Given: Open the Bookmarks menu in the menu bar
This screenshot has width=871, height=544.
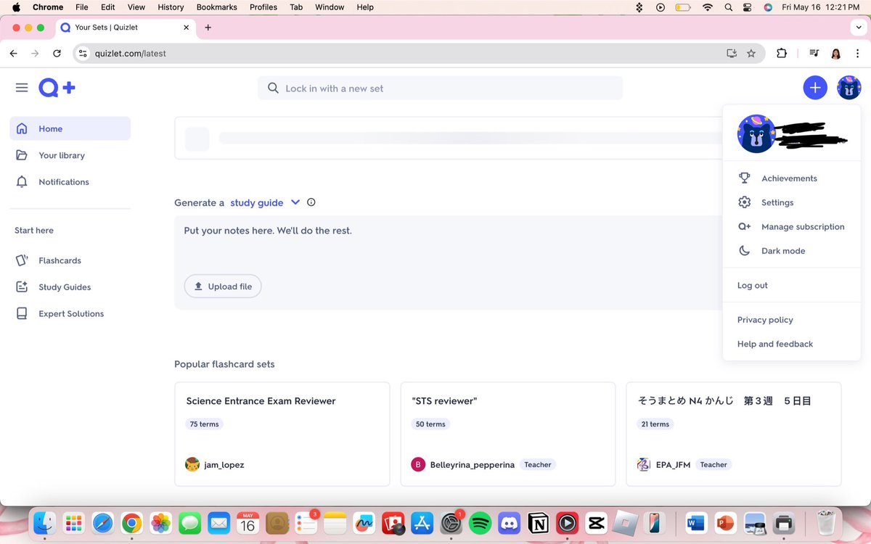Looking at the screenshot, I should coord(217,7).
